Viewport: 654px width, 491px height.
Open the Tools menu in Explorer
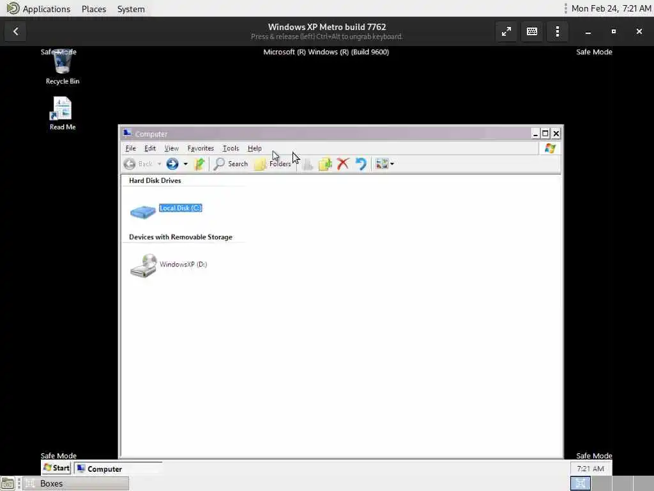click(x=231, y=148)
